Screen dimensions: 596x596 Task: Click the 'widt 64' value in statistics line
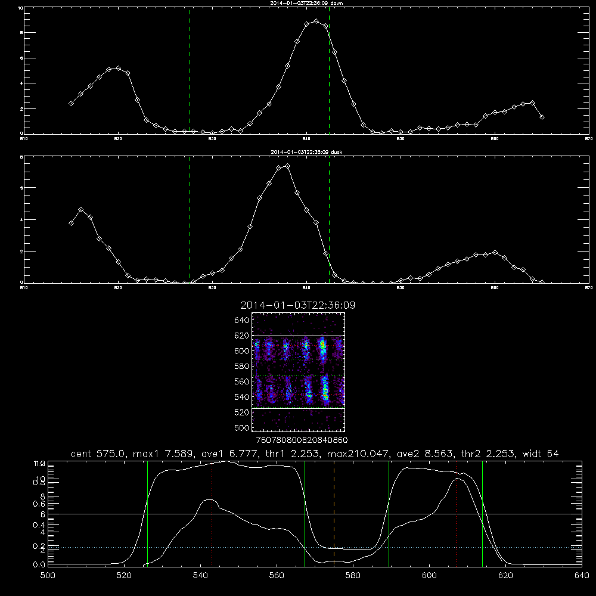coord(541,454)
